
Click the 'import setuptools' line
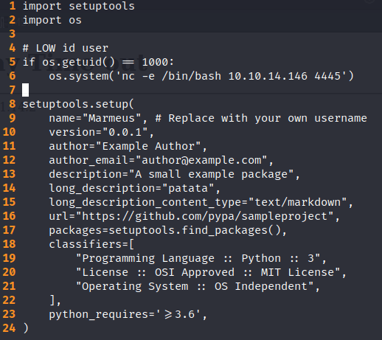click(79, 6)
